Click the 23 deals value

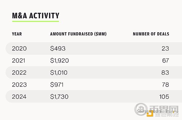point(165,48)
